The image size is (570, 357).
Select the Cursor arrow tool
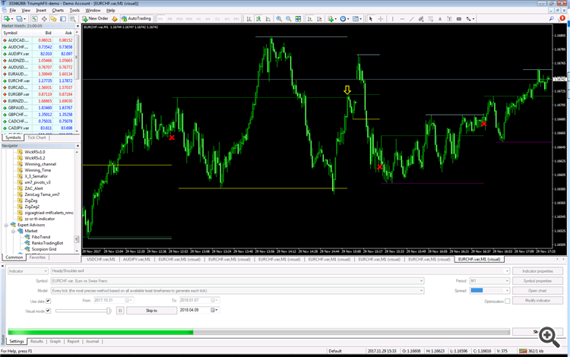[x=371, y=18]
